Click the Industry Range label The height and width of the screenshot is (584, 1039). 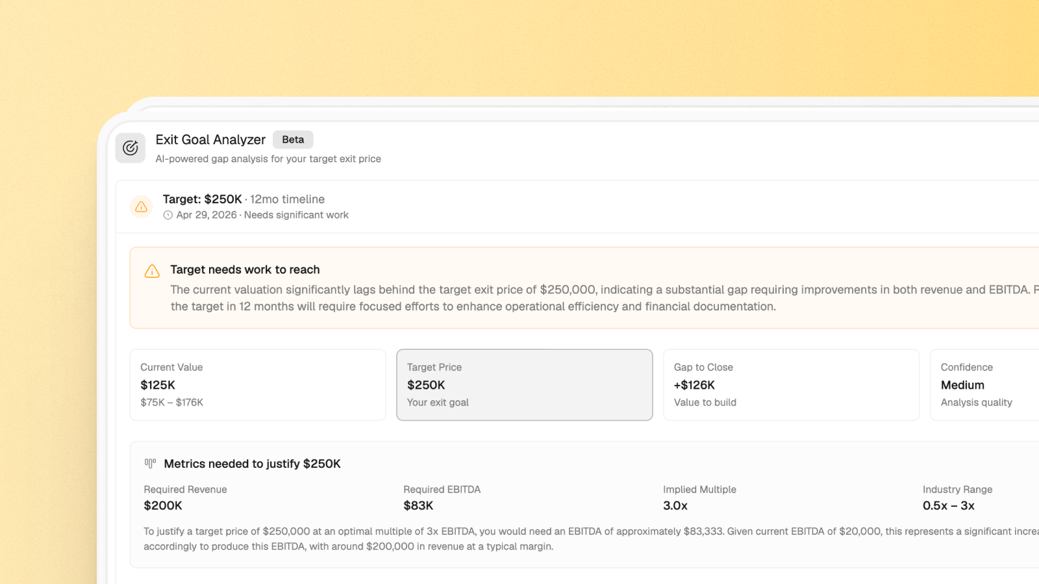[x=958, y=489]
